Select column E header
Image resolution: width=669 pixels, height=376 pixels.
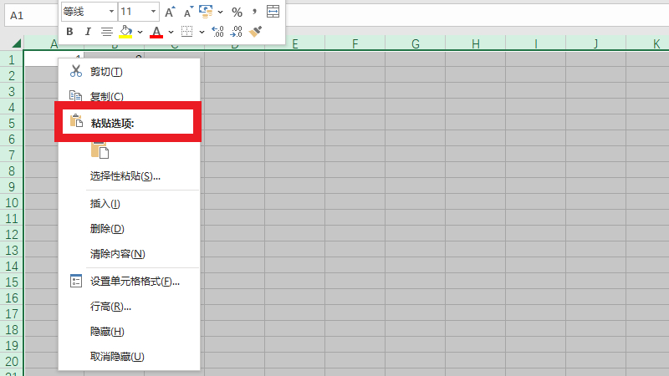295,43
